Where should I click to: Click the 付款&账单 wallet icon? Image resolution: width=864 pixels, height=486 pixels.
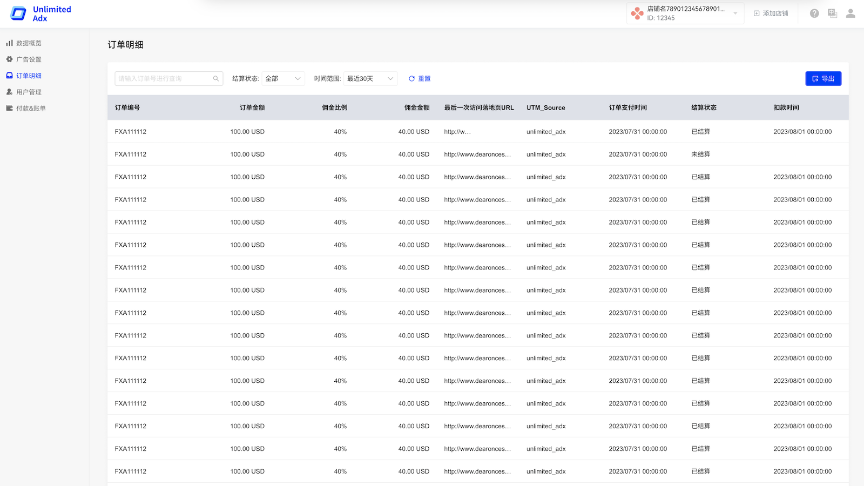pyautogui.click(x=9, y=108)
